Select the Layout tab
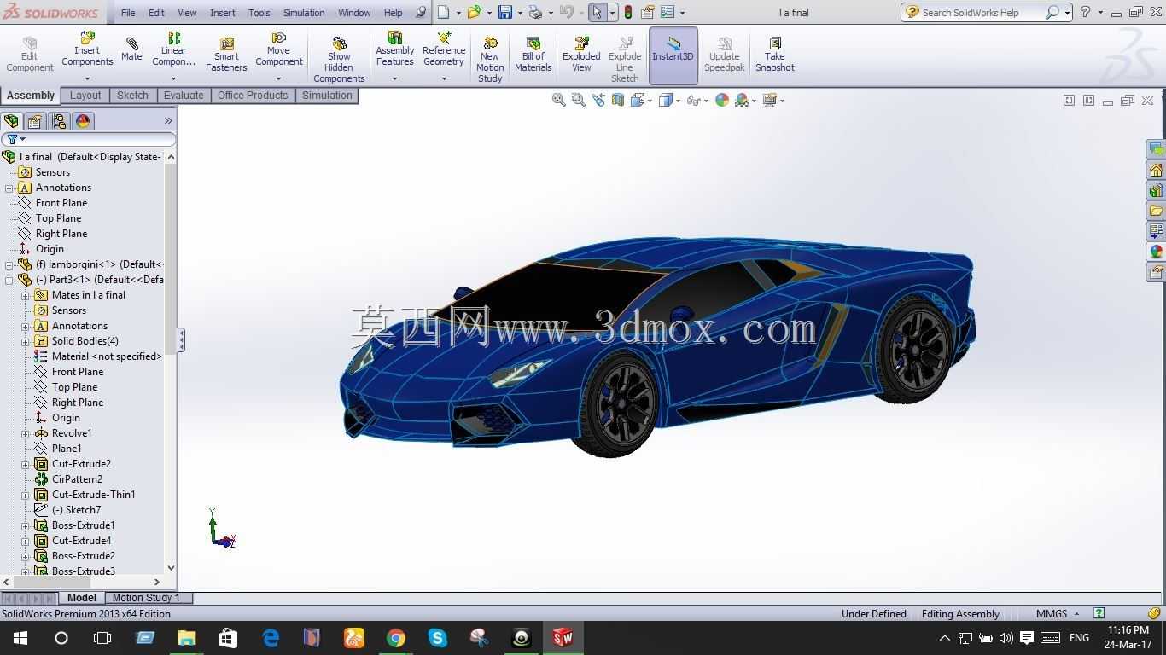 coord(85,96)
